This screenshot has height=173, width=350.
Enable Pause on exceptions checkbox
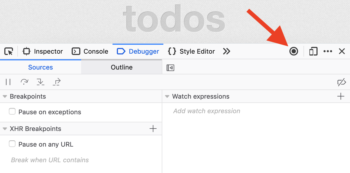pyautogui.click(x=12, y=112)
